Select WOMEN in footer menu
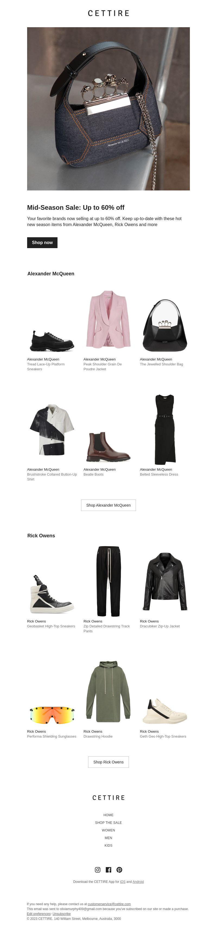Image resolution: width=217 pixels, height=943 pixels. tap(108, 830)
